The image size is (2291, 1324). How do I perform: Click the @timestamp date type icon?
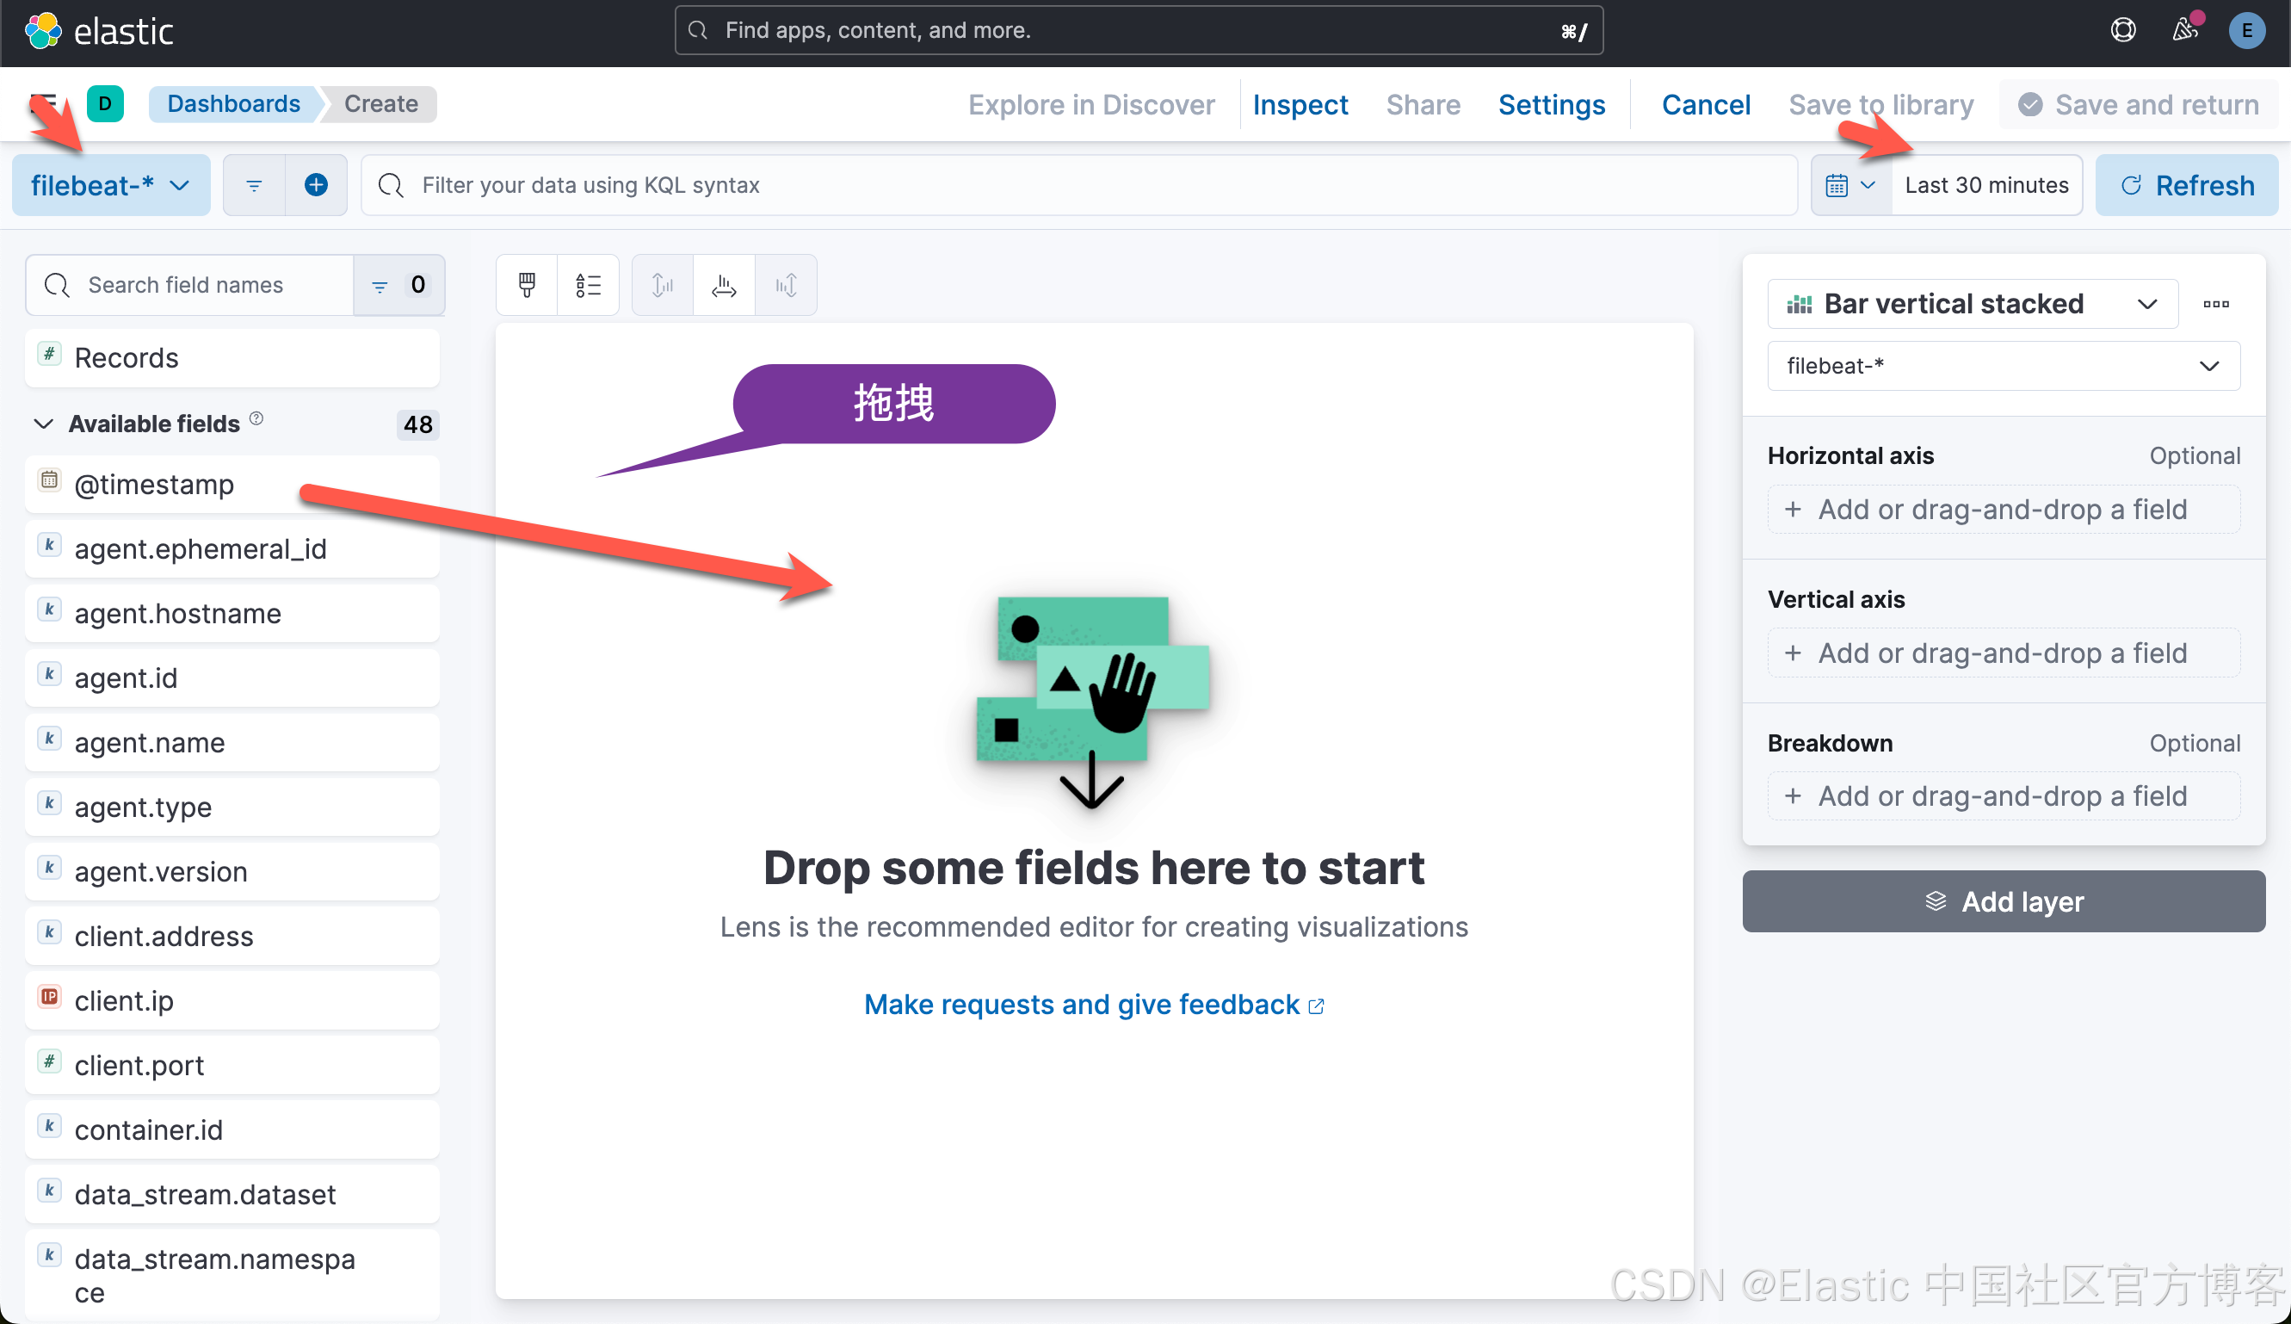coord(50,479)
